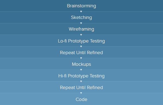Select the Lo-fi Prototype Testing label
This screenshot has height=105, width=163.
point(81,41)
